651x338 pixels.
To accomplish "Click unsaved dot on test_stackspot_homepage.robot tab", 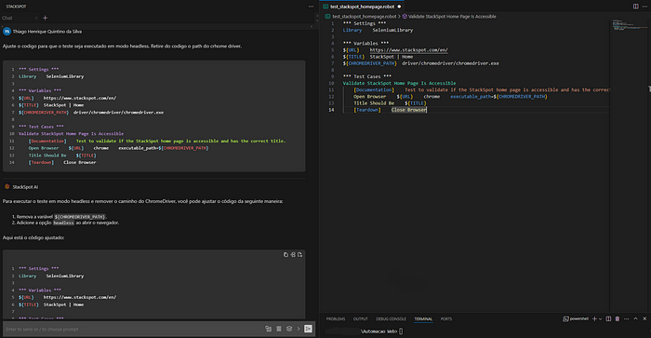I will tap(399, 7).
